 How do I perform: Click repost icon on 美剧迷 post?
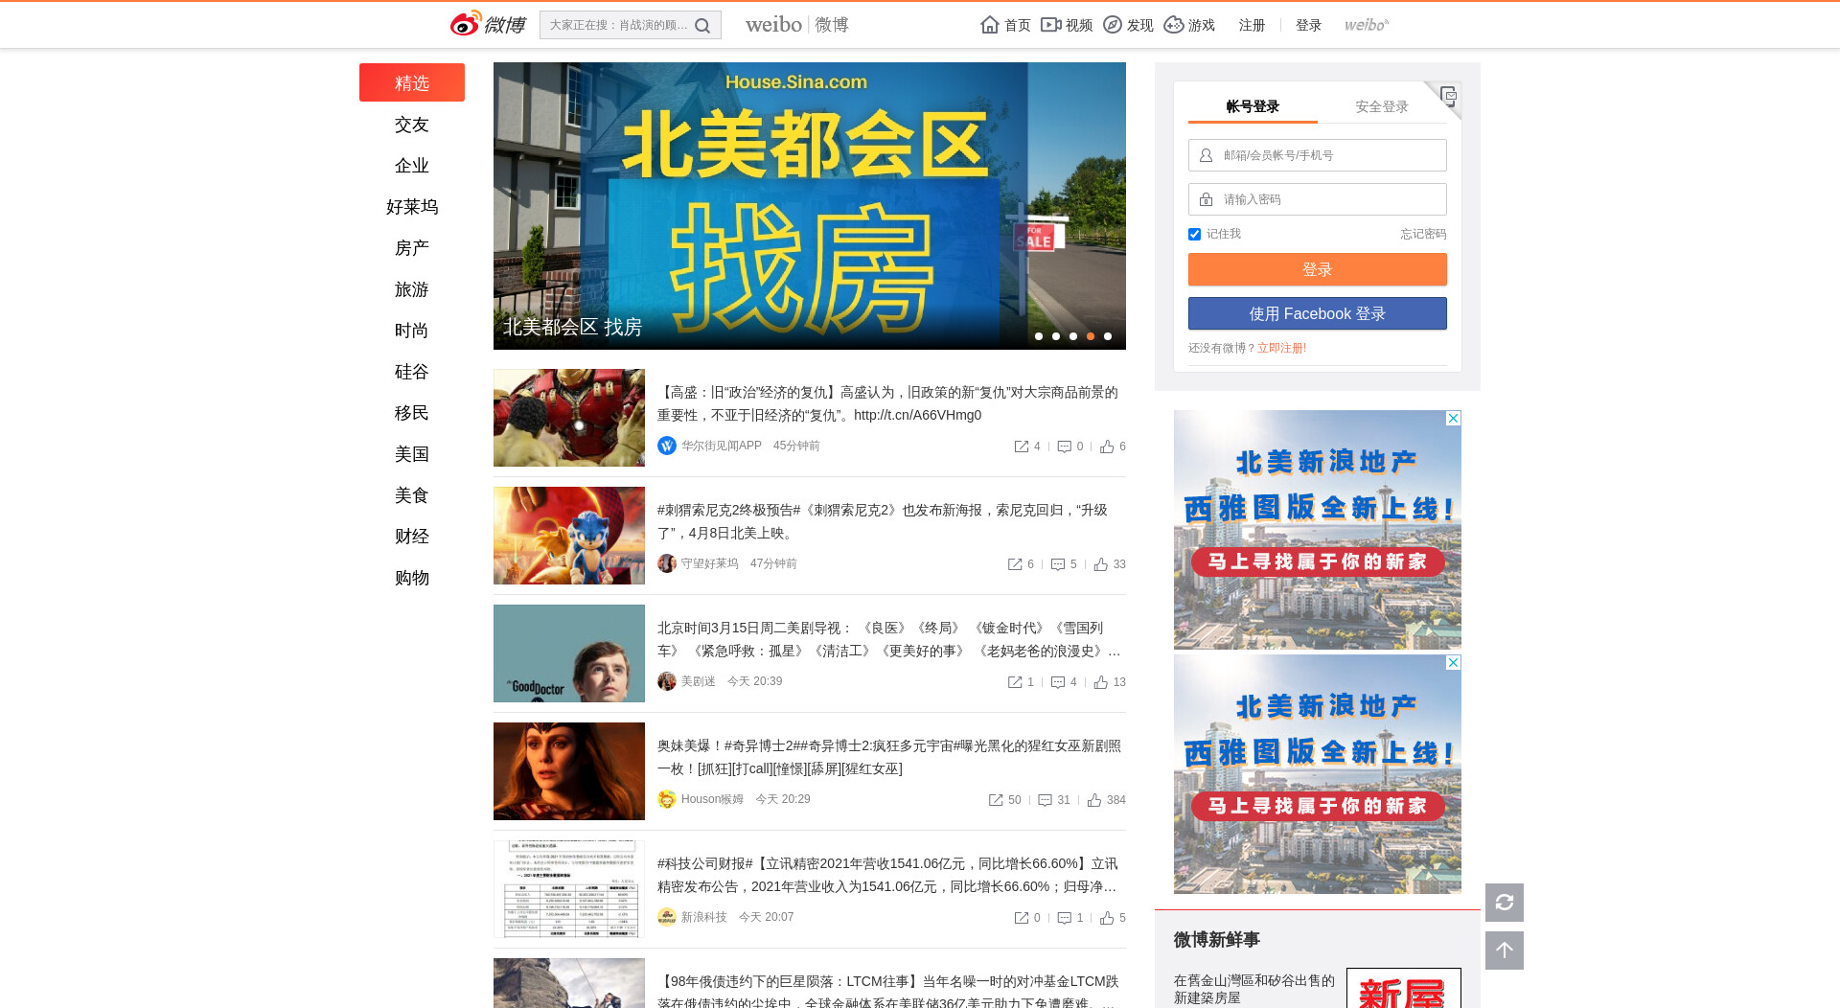pyautogui.click(x=1015, y=682)
